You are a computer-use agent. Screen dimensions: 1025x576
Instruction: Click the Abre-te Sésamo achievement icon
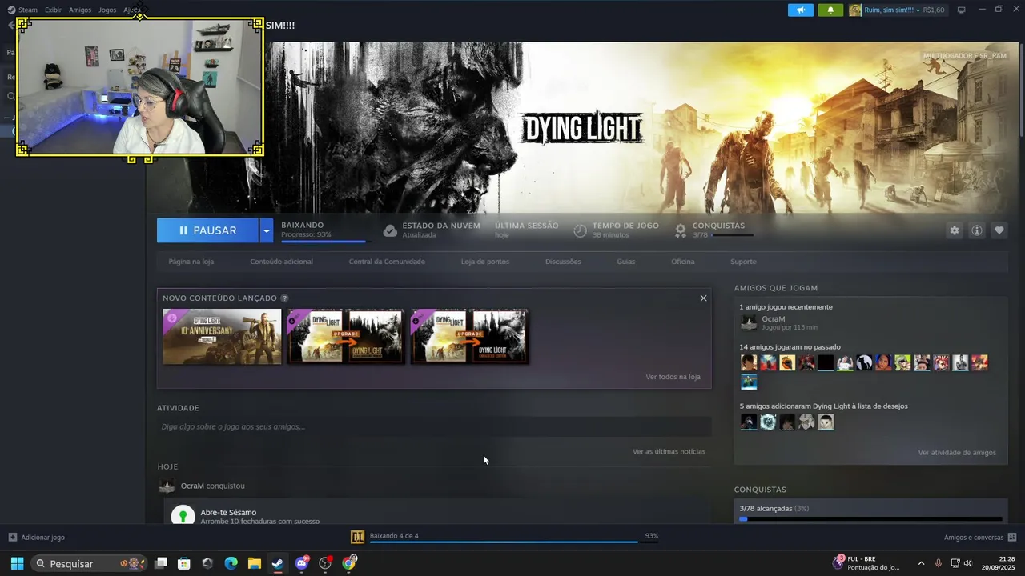tap(183, 515)
